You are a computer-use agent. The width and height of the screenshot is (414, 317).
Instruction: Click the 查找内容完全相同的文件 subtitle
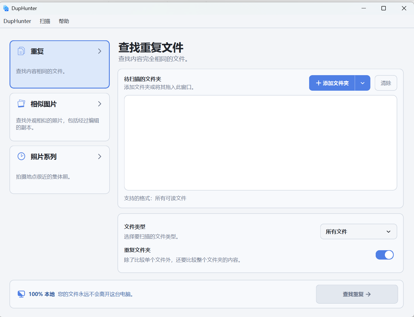point(153,59)
